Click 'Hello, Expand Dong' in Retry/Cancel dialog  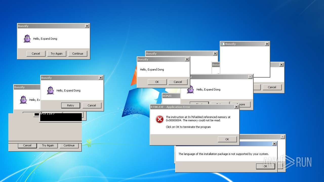(68, 90)
